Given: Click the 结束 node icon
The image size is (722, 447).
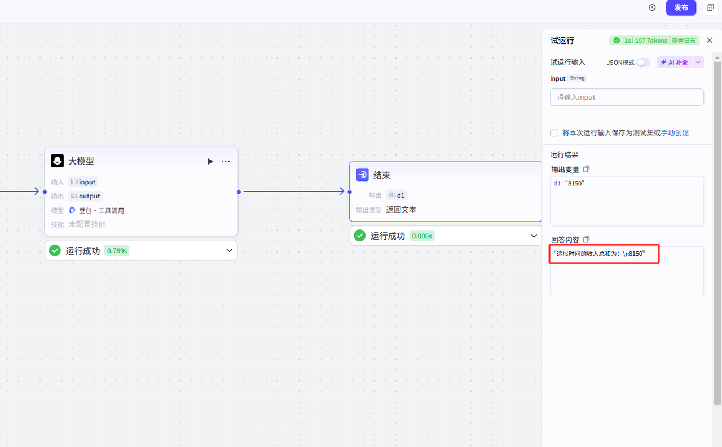Looking at the screenshot, I should [x=362, y=175].
